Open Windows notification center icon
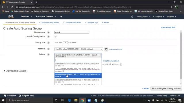 click(x=180, y=100)
